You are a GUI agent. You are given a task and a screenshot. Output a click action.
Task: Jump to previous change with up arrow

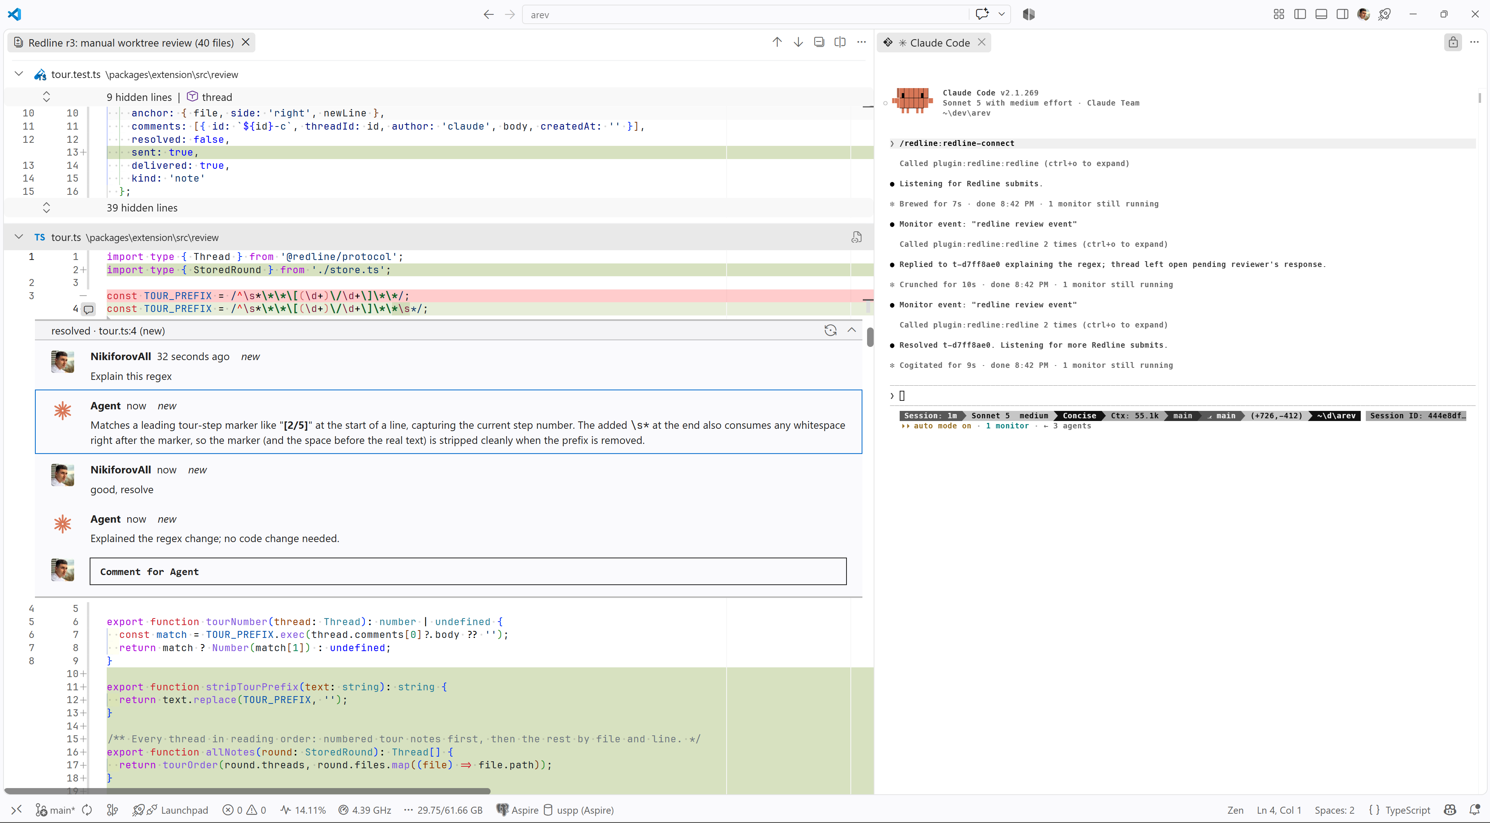777,42
